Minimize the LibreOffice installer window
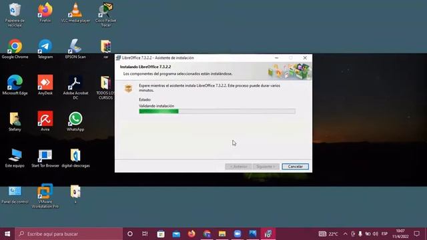427x240 pixels. point(276,58)
